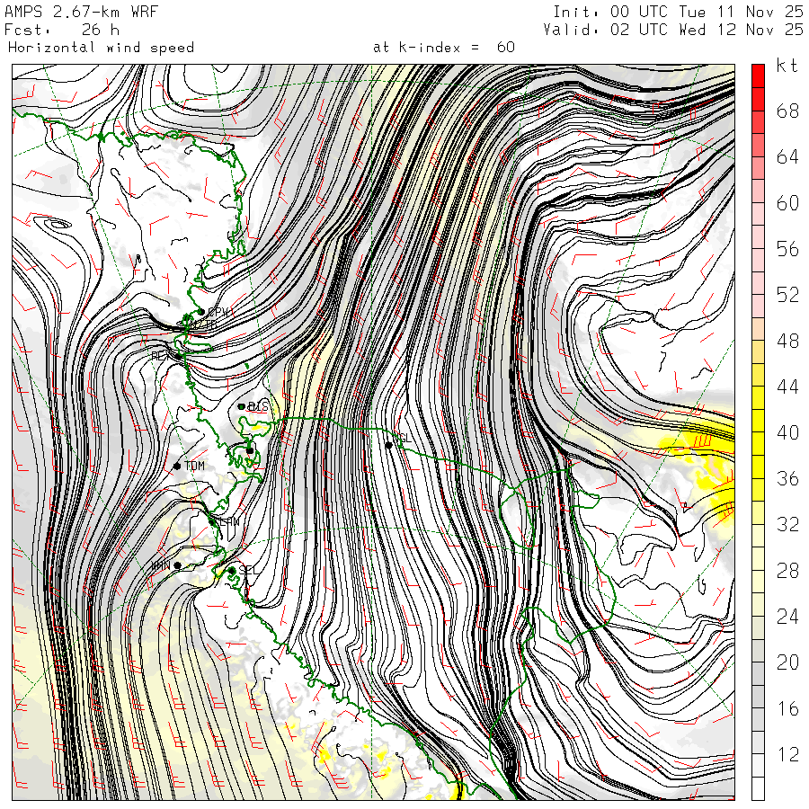809x809 pixels.
Task: Select the white swatch at color bar bottom
Action: point(758,789)
